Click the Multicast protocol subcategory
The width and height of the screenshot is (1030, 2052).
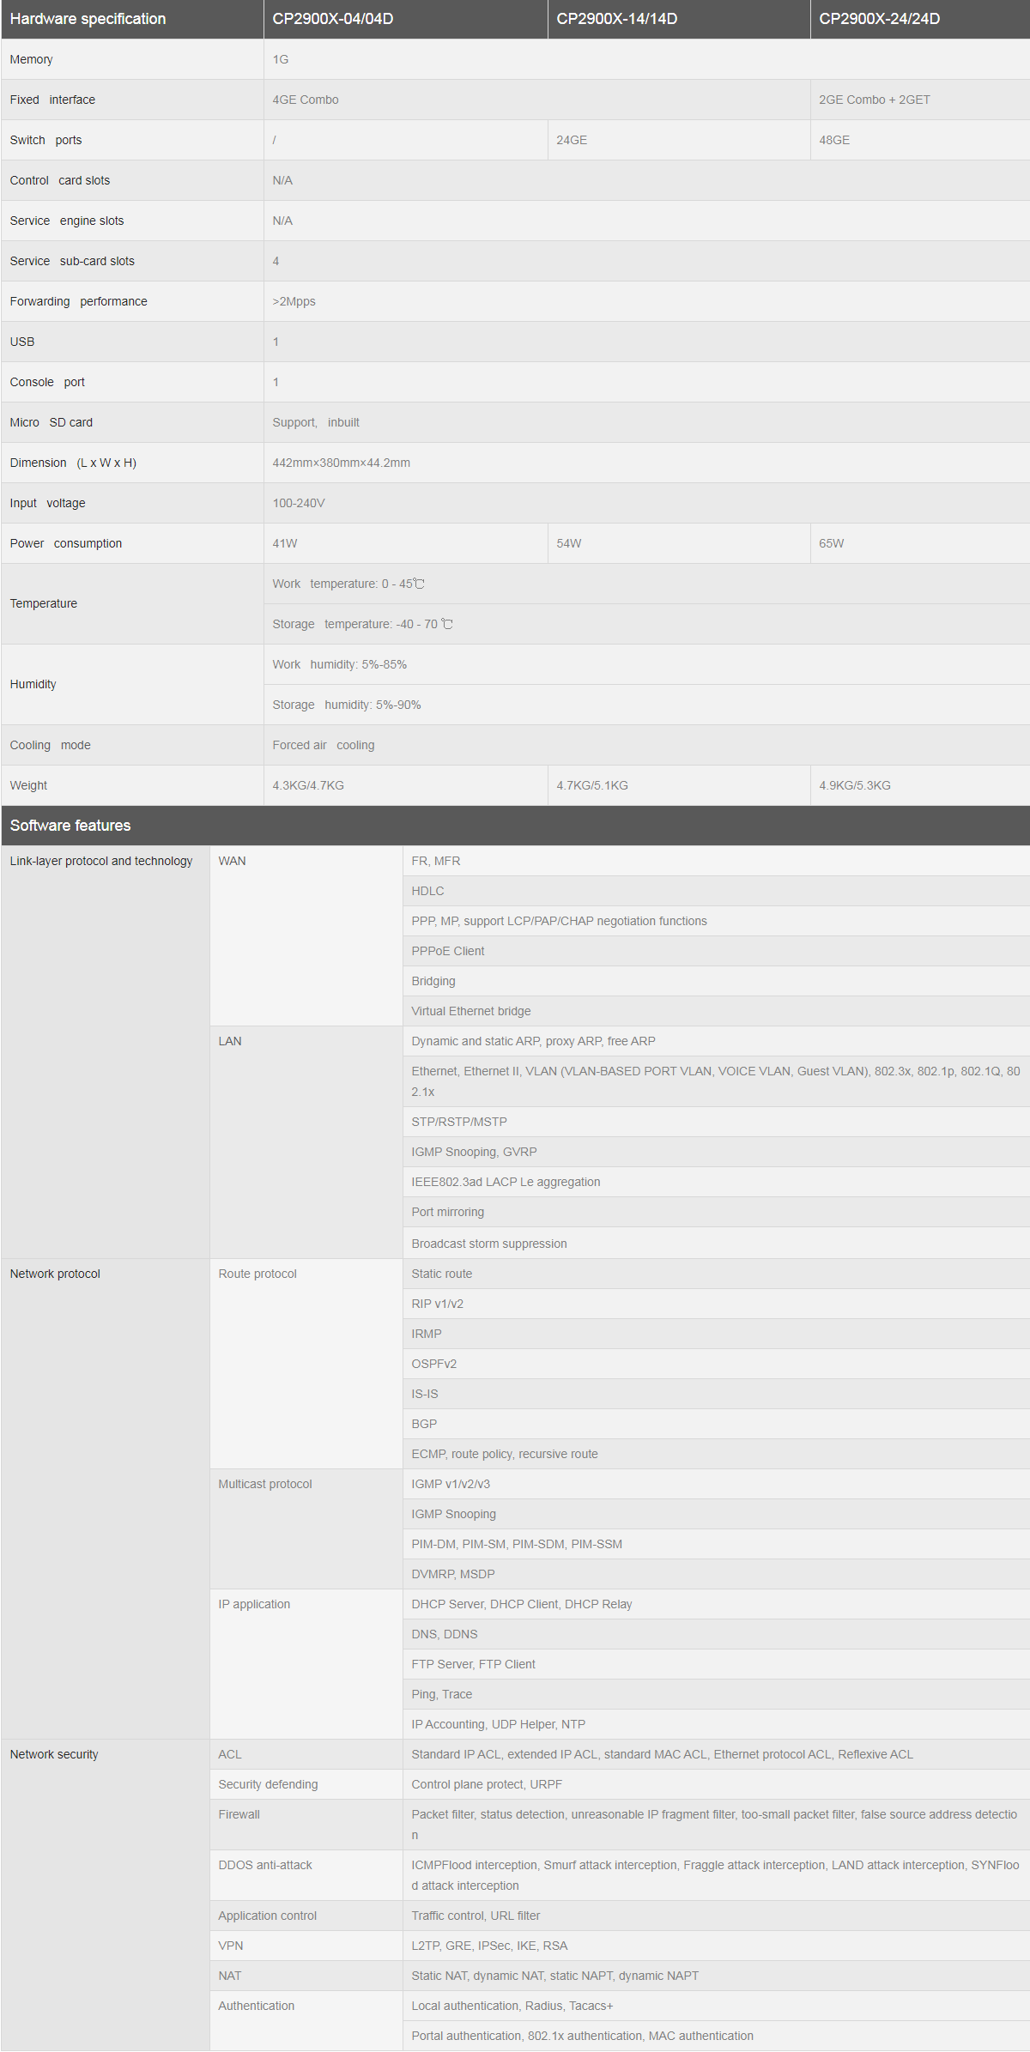click(306, 1528)
